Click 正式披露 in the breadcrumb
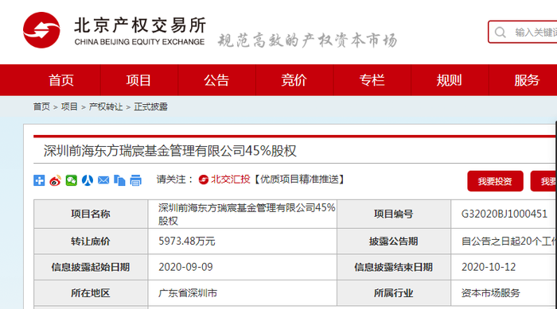The height and width of the screenshot is (309, 557). point(150,106)
